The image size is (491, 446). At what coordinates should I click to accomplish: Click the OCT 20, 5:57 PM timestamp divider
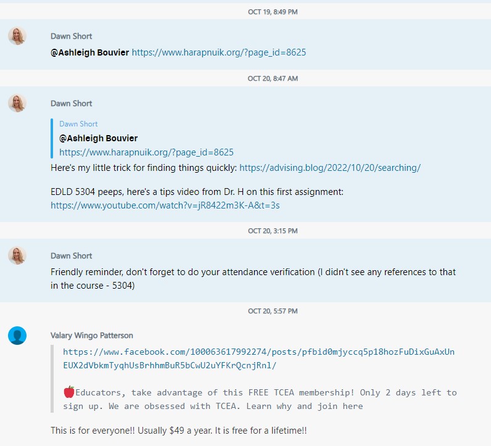pyautogui.click(x=273, y=311)
